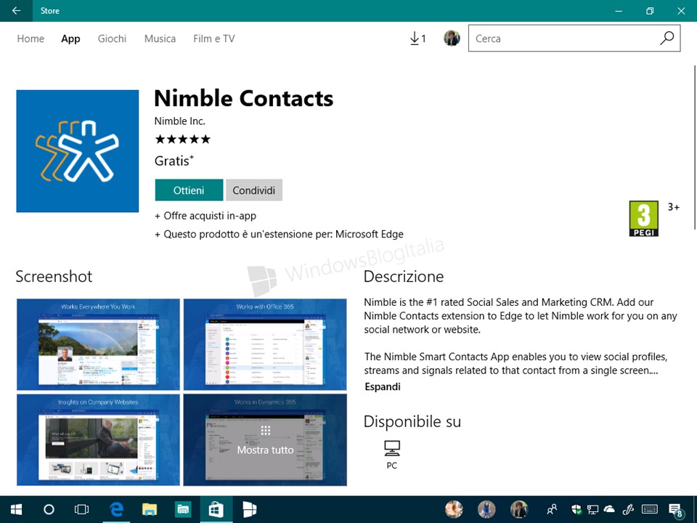
Task: Open the People icon in the taskbar
Action: [552, 509]
